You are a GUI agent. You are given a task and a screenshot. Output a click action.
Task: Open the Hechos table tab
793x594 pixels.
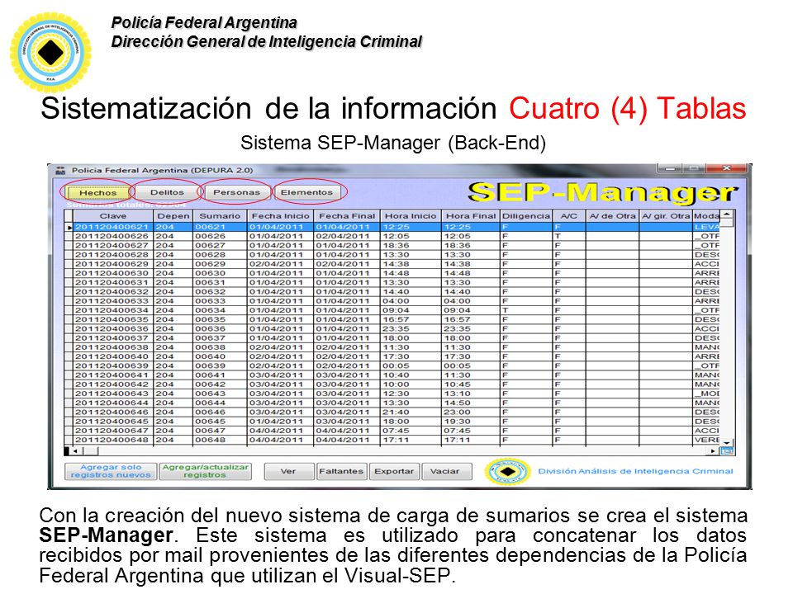coord(97,192)
